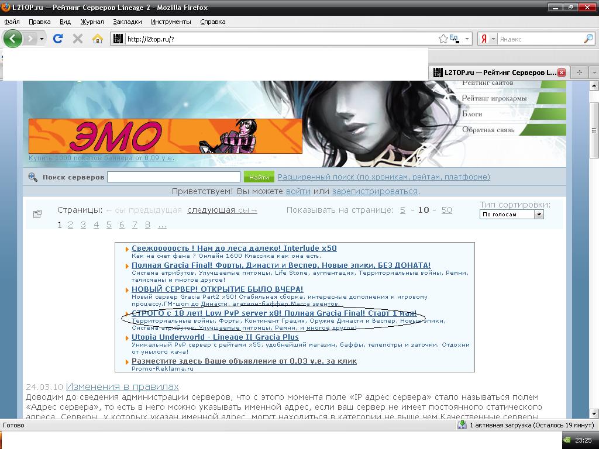Open the Инструменты menu

click(171, 22)
